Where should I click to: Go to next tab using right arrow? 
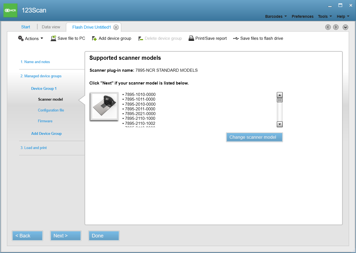[x=336, y=27]
